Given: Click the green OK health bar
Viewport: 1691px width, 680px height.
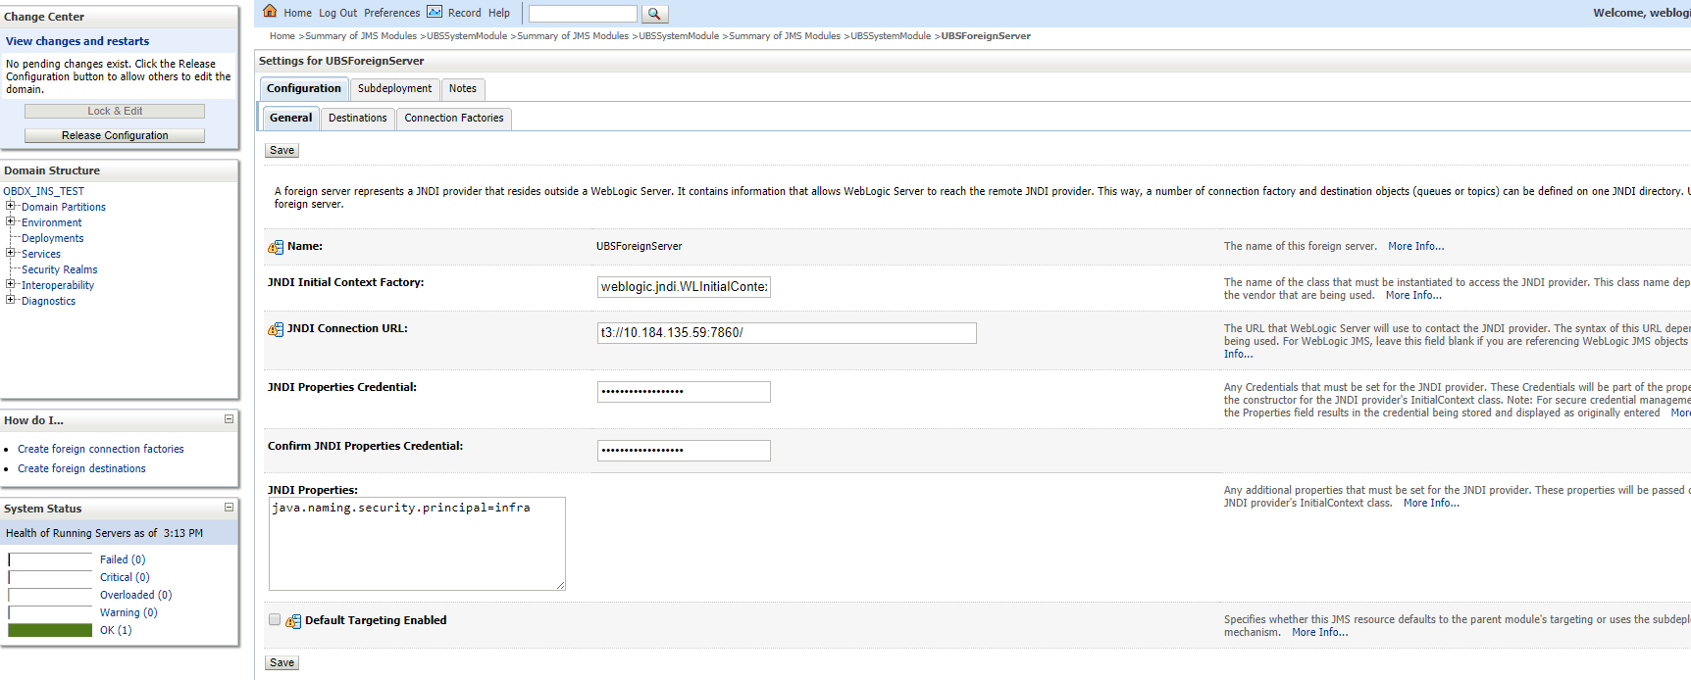Looking at the screenshot, I should [x=50, y=630].
